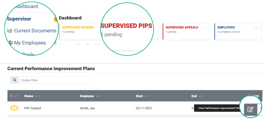Sort table by Start date column

[142, 96]
